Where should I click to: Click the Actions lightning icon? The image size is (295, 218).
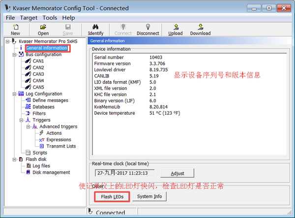[42, 133]
